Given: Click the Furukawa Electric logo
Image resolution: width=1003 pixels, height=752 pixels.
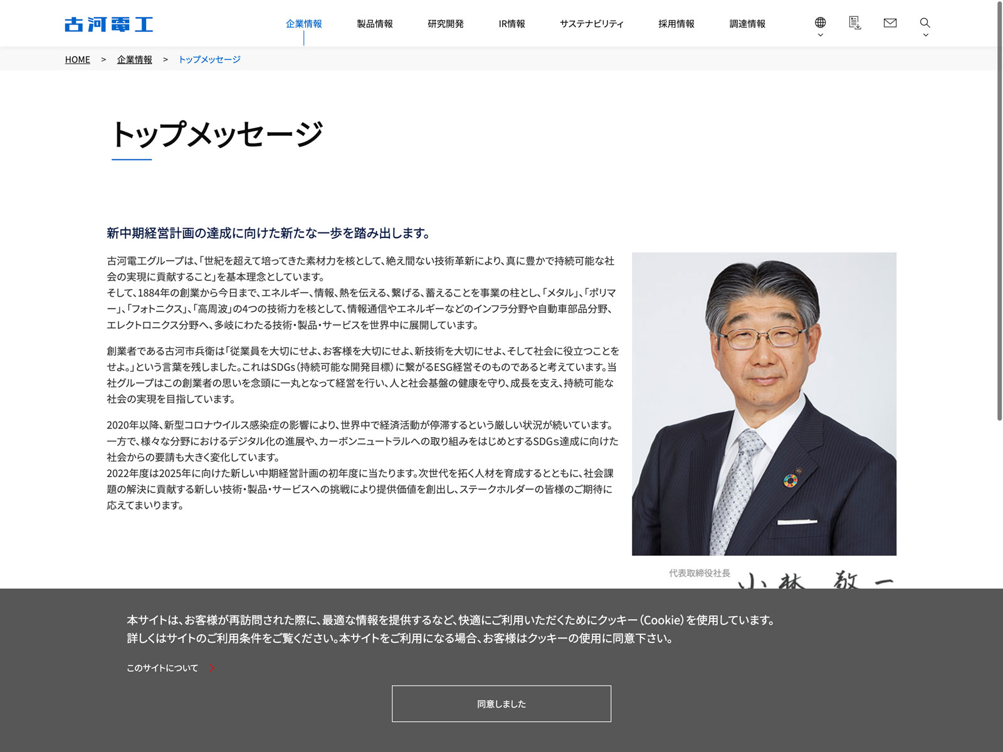Looking at the screenshot, I should coord(108,24).
